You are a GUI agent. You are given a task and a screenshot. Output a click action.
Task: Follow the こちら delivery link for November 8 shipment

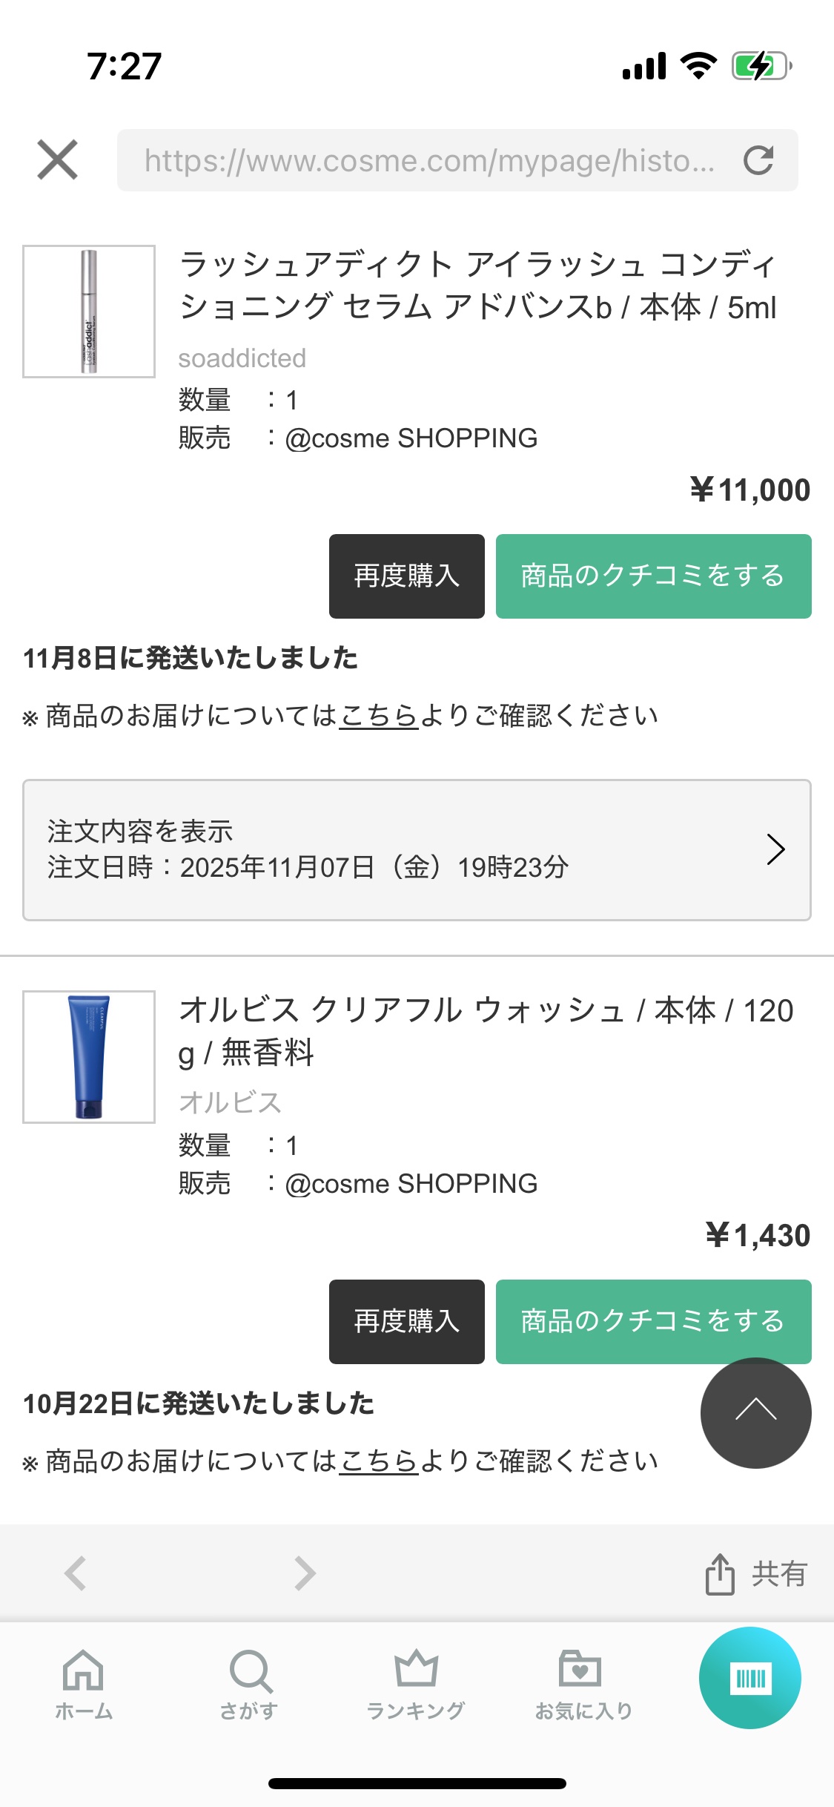[x=379, y=716]
